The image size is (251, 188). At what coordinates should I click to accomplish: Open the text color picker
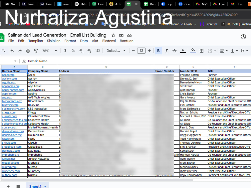[x=183, y=51]
